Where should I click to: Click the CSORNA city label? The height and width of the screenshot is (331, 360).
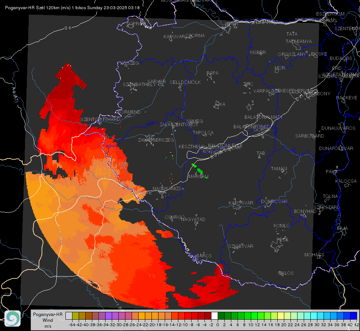point(195,36)
